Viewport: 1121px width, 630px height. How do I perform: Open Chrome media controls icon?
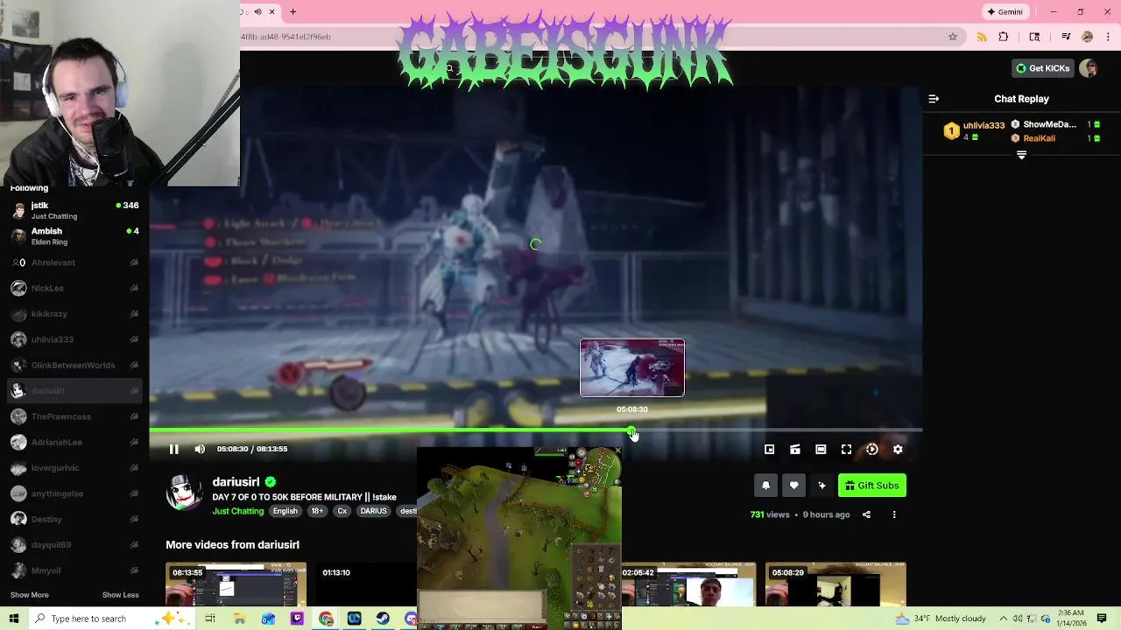click(1066, 37)
